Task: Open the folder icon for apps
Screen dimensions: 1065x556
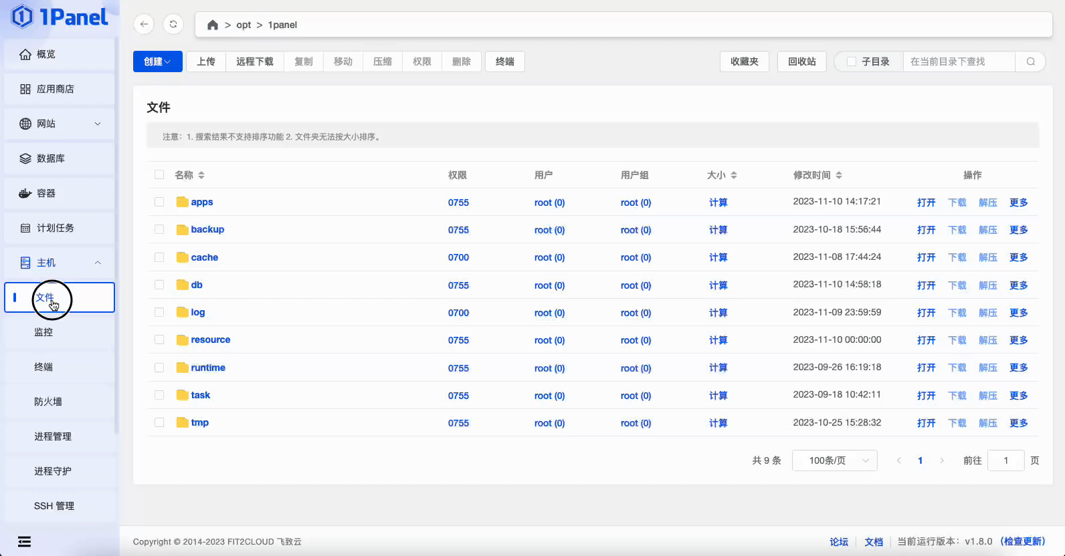Action: pos(182,202)
